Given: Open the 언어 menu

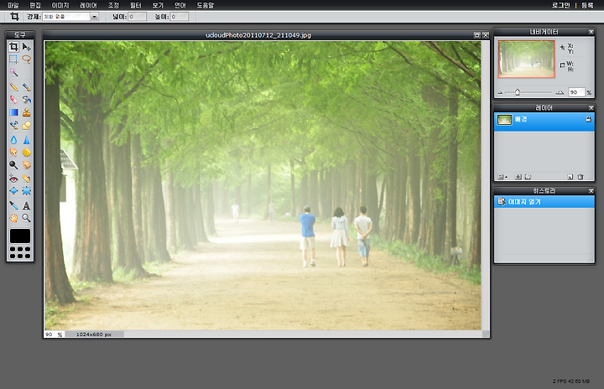Looking at the screenshot, I should tap(180, 5).
